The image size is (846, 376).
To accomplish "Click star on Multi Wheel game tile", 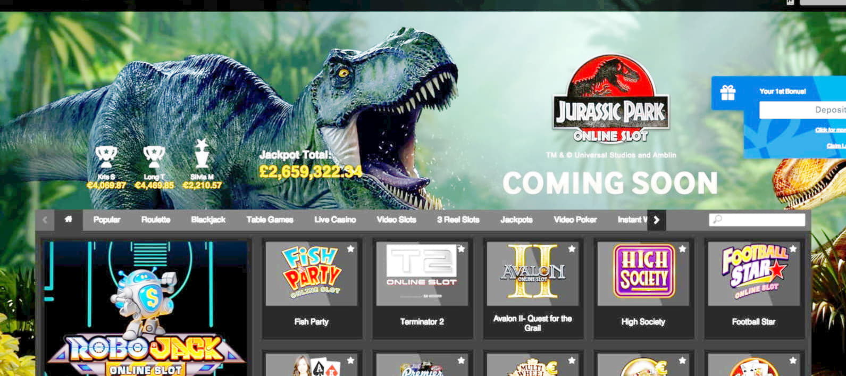I will [572, 360].
